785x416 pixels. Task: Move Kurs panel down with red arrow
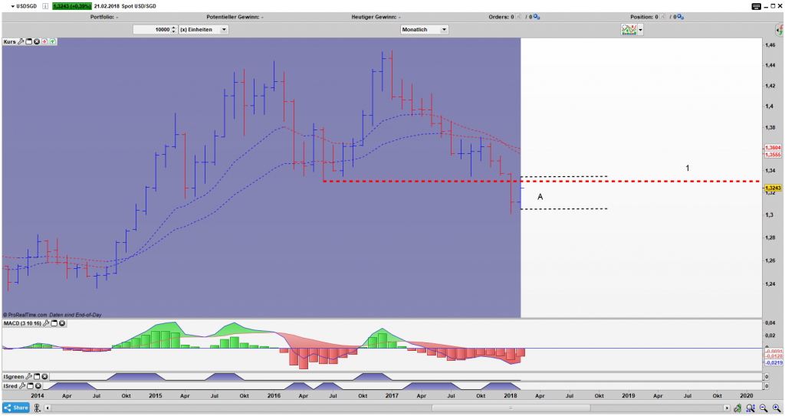click(44, 41)
